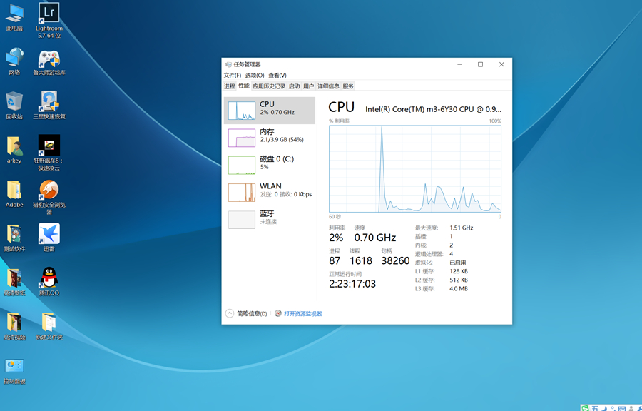Switch to the 服务 tab
642x411 pixels.
click(x=348, y=86)
